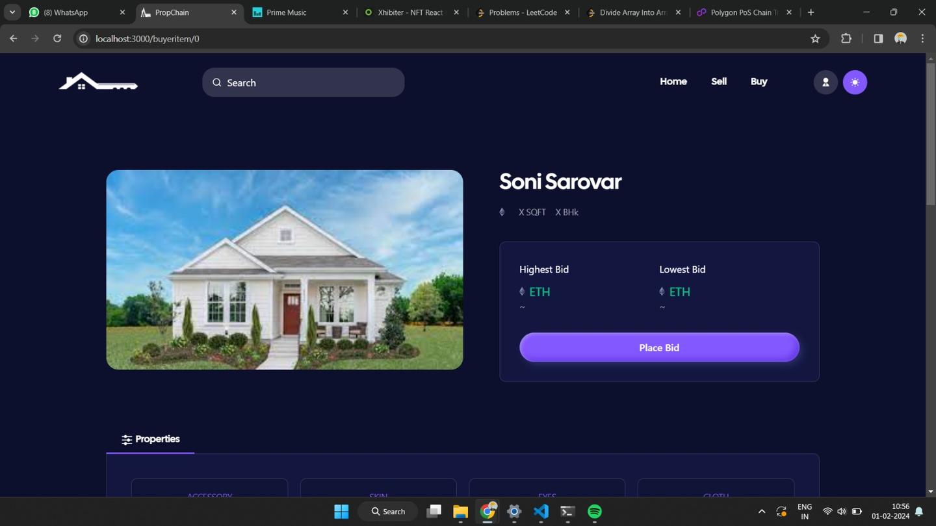The image size is (936, 526).
Task: Click the X BHk text
Action: (x=567, y=212)
